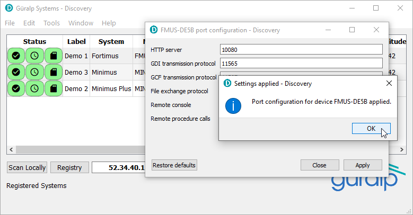Screen dimensions: 413x215
Task: Click the SD card status icon for Demo 1
Action: pyautogui.click(x=54, y=56)
